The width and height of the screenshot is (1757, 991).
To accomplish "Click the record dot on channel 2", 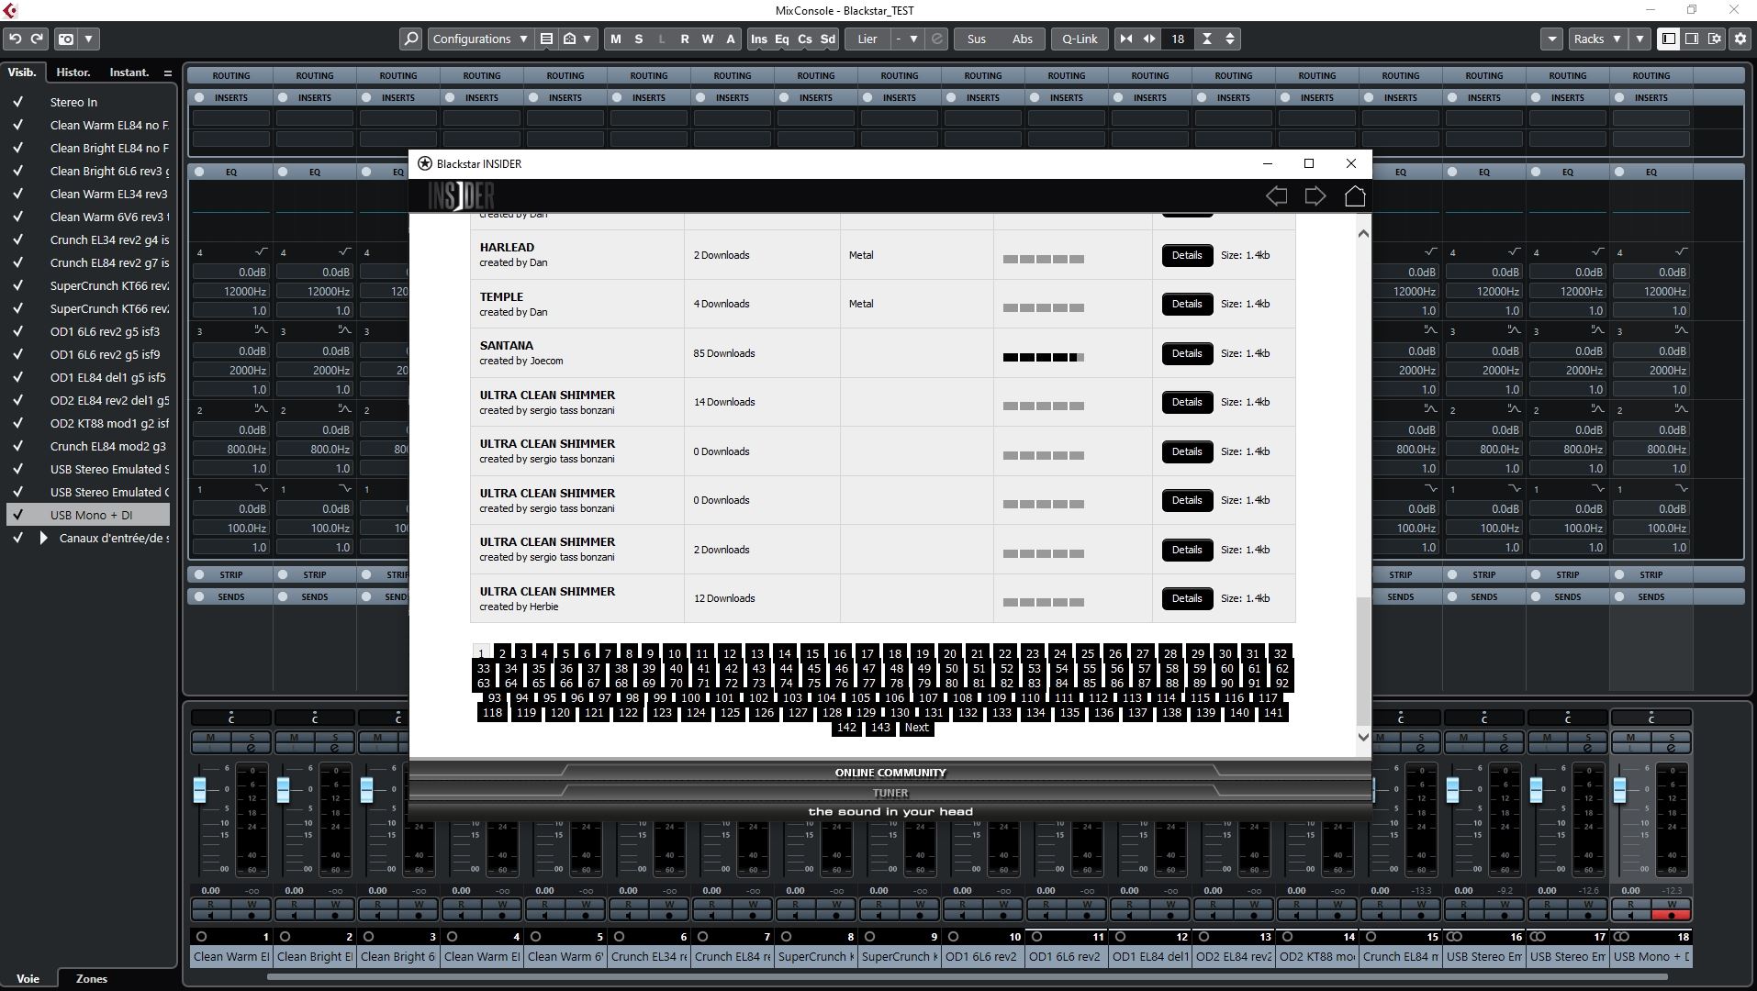I will click(x=335, y=915).
